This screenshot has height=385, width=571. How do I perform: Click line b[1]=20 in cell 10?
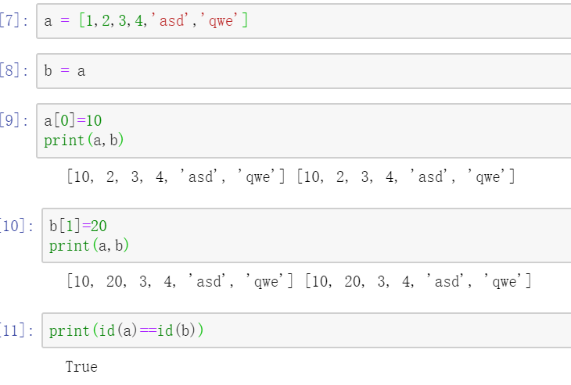[78, 226]
